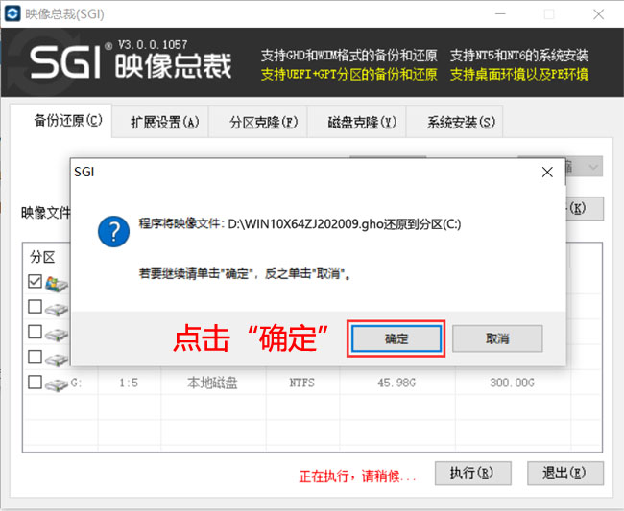Click the 300.00G value in G: row

point(513,383)
